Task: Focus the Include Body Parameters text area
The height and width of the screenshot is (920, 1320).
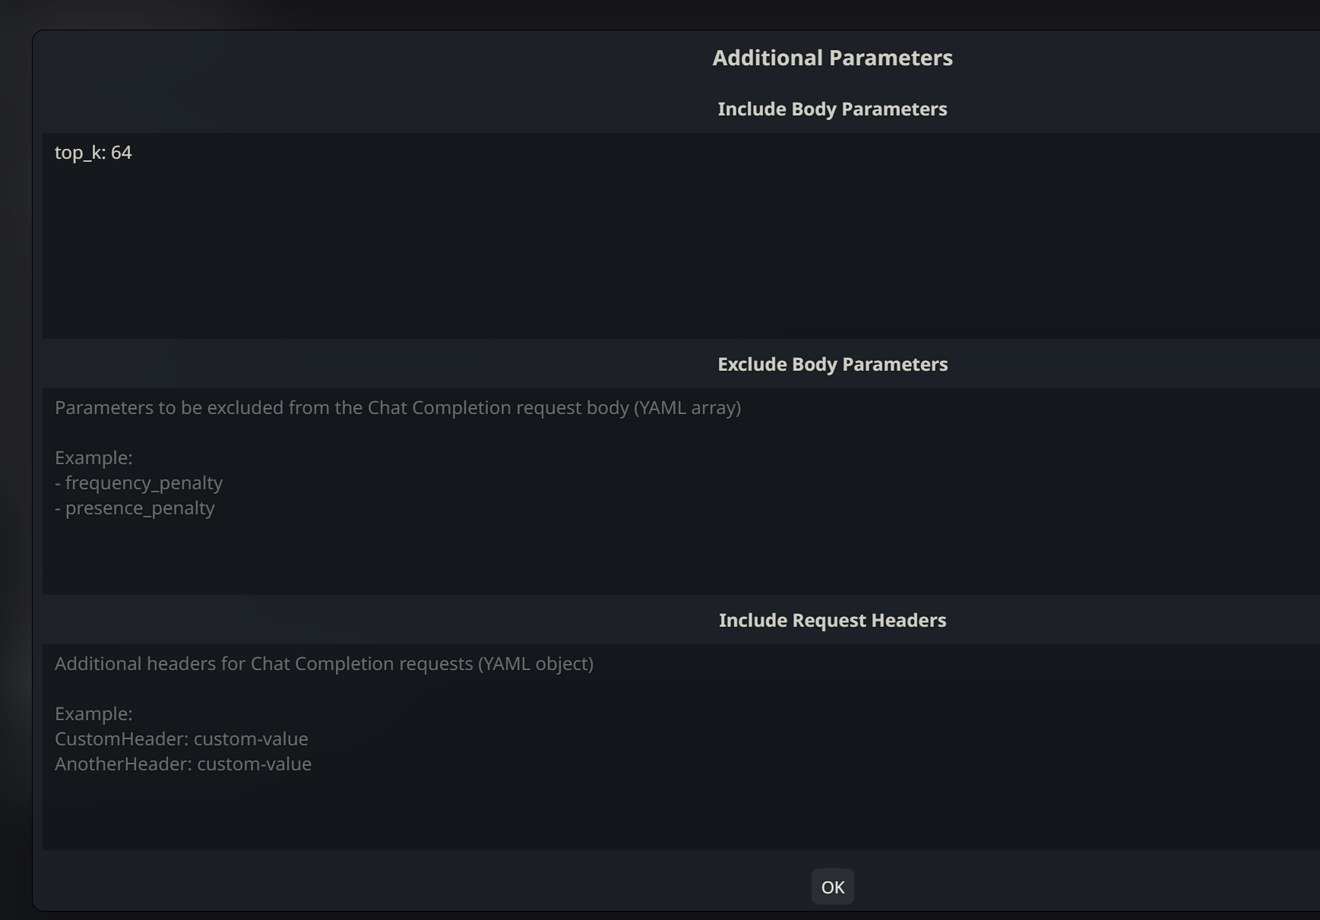Action: point(681,236)
